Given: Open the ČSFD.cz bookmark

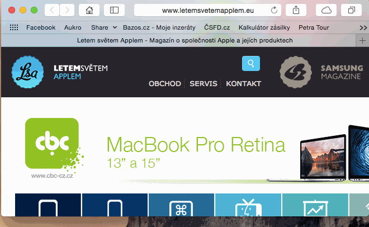Looking at the screenshot, I should pyautogui.click(x=217, y=27).
